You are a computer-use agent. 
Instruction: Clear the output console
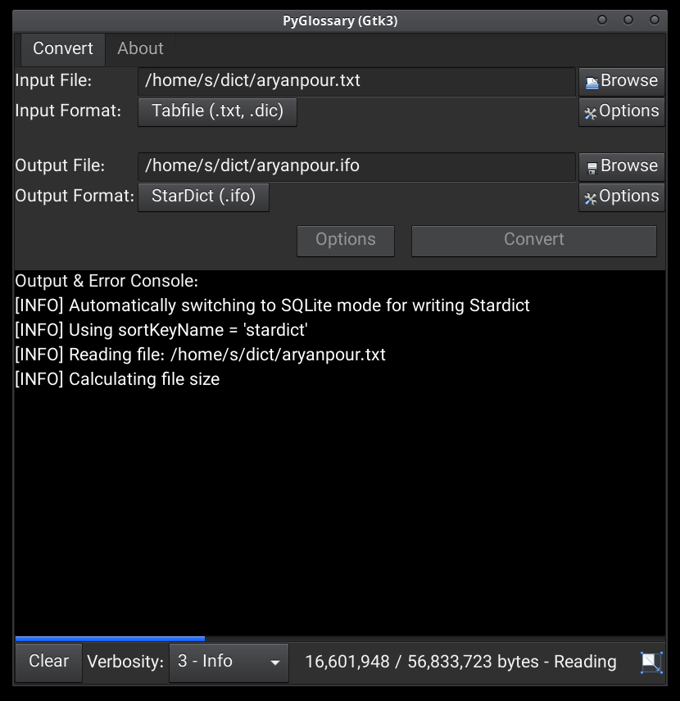click(x=49, y=663)
